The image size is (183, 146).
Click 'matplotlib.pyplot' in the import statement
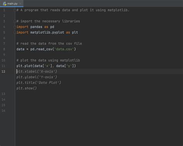[x=47, y=32]
